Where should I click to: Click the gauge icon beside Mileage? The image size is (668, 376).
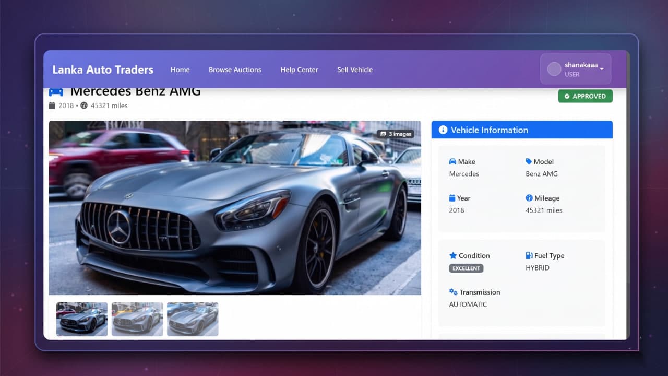pos(529,198)
